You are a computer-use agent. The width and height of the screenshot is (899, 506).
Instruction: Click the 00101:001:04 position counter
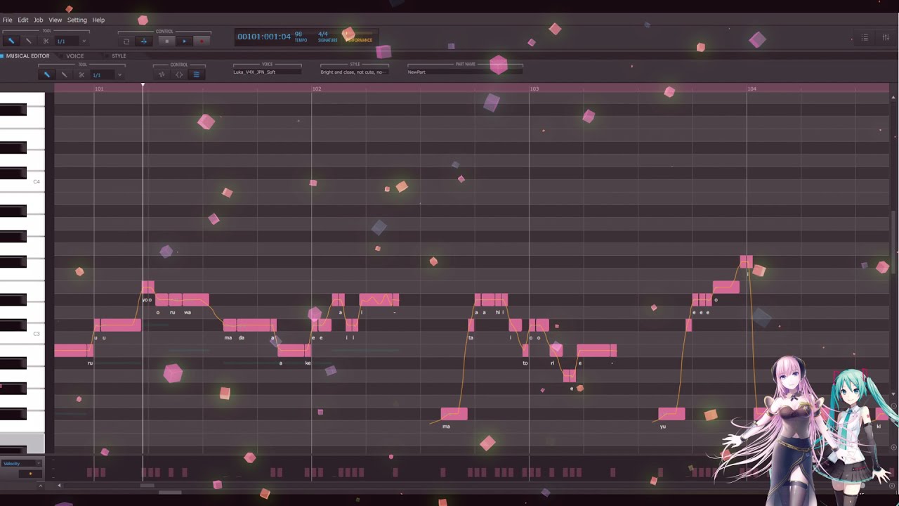tap(264, 37)
